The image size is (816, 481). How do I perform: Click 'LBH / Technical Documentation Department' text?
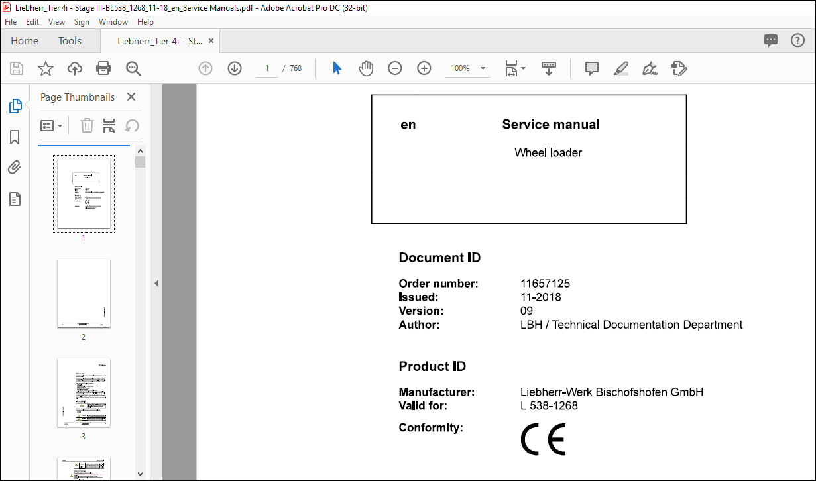[632, 325]
